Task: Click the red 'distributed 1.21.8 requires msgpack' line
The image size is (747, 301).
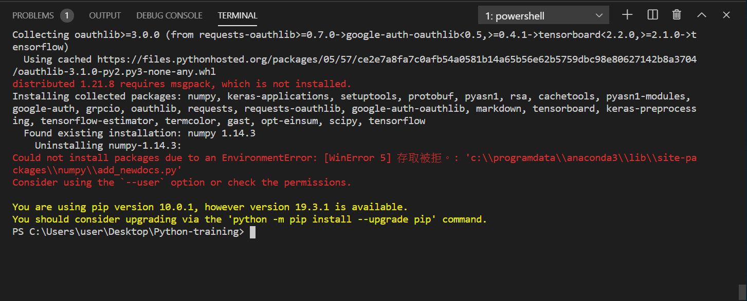Action: coord(181,84)
